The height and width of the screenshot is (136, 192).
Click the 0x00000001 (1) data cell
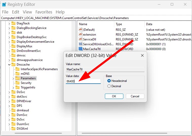click(x=156, y=44)
